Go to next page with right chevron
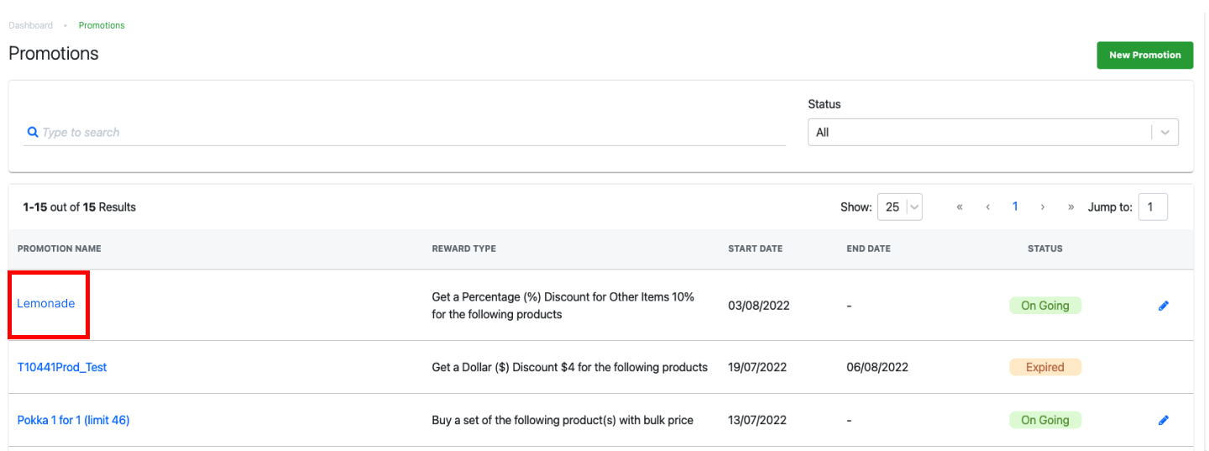The width and height of the screenshot is (1209, 451). [x=1042, y=207]
